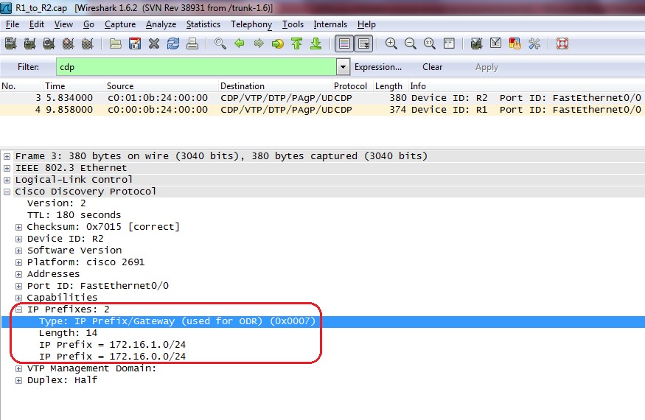Open help lifebuoy icon
Screen dimensions: 645x420
pyautogui.click(x=562, y=43)
